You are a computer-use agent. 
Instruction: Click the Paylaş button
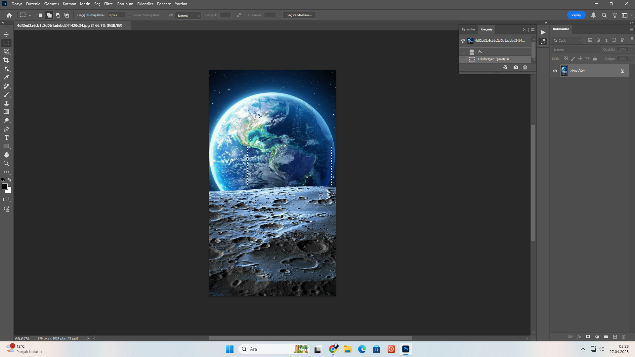pos(576,15)
